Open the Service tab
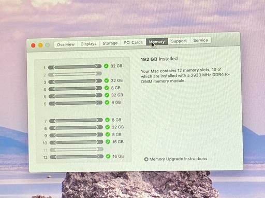265x198 pixels. (x=200, y=40)
